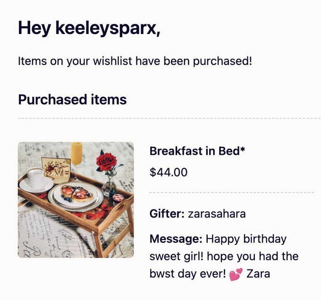
Task: Click the Message label
Action: 176,239
